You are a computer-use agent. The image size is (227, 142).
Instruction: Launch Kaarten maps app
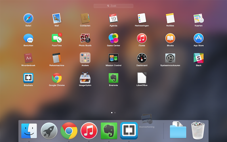198,18
